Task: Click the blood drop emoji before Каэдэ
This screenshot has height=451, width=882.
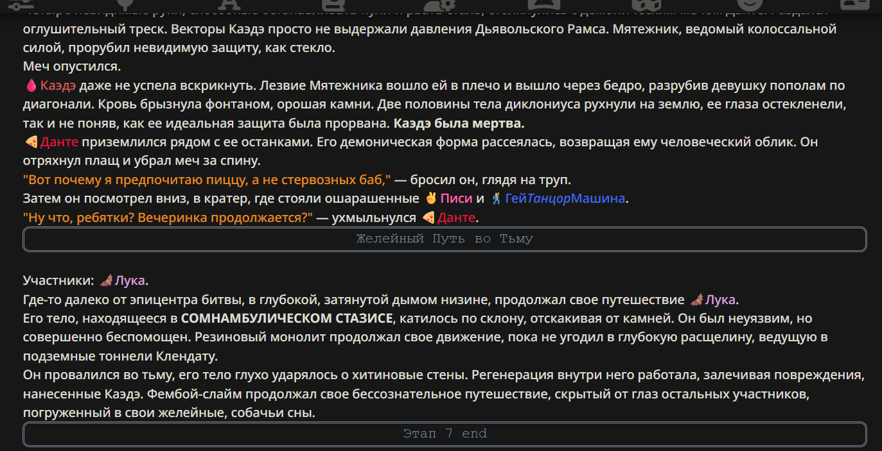Action: pyautogui.click(x=31, y=86)
